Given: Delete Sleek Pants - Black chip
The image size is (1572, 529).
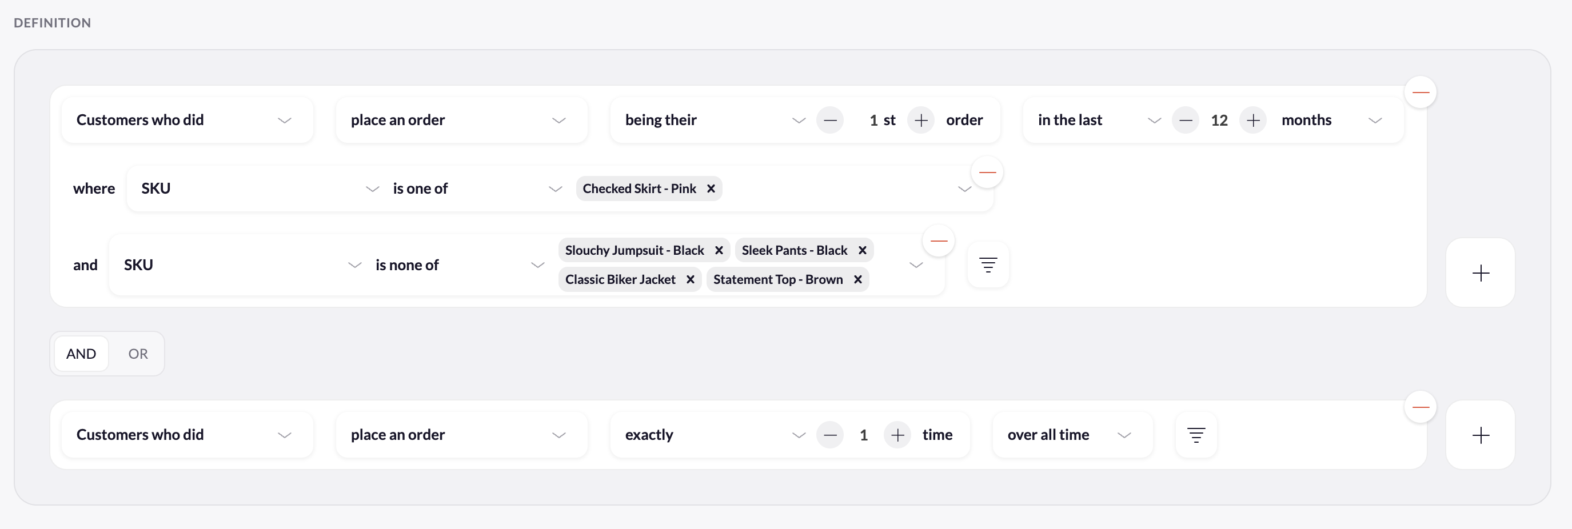Looking at the screenshot, I should point(861,250).
